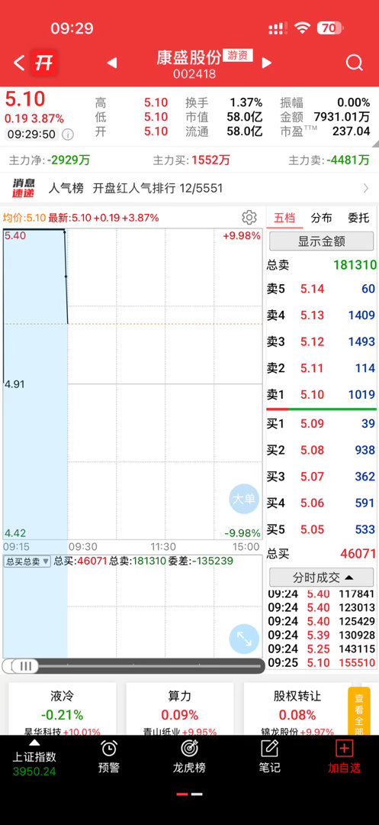Viewport: 379px width, 825px height.
Task: Go to previous stock with left triangle
Action: pos(112,63)
